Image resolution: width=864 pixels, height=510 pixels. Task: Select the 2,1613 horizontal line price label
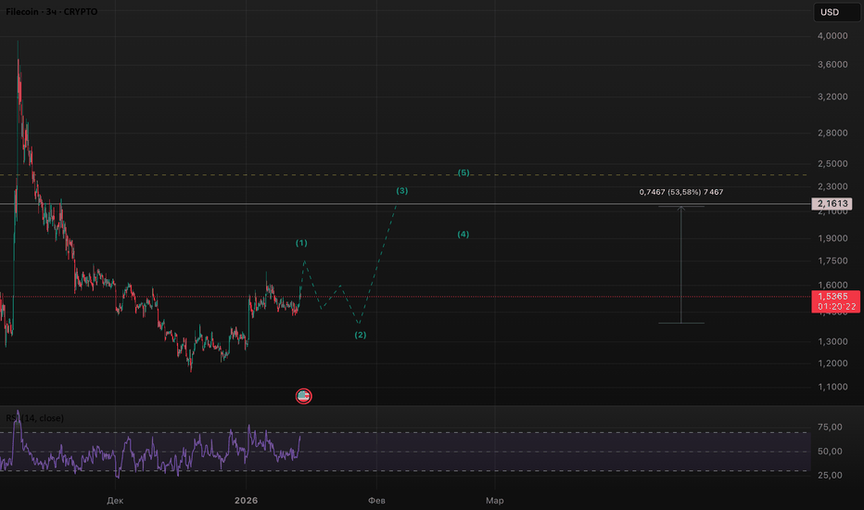[832, 203]
